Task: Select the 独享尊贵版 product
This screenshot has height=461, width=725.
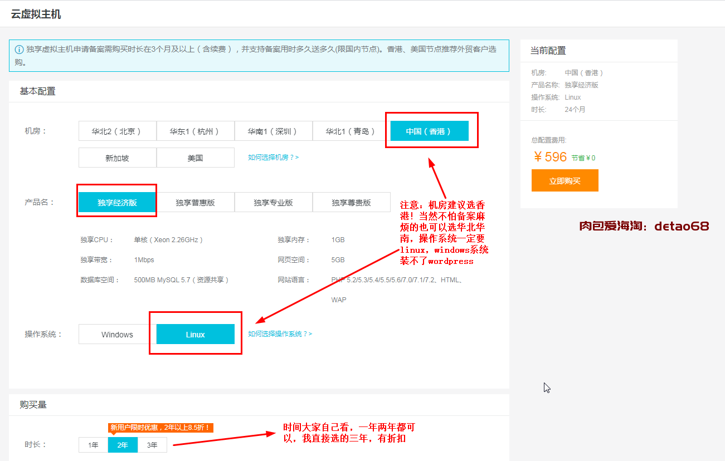Action: pos(351,203)
